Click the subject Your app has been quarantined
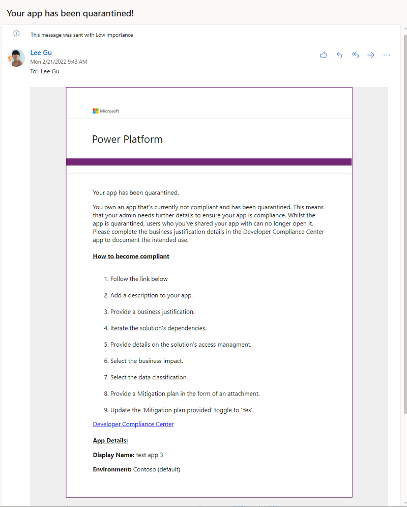Image resolution: width=407 pixels, height=507 pixels. coord(70,13)
